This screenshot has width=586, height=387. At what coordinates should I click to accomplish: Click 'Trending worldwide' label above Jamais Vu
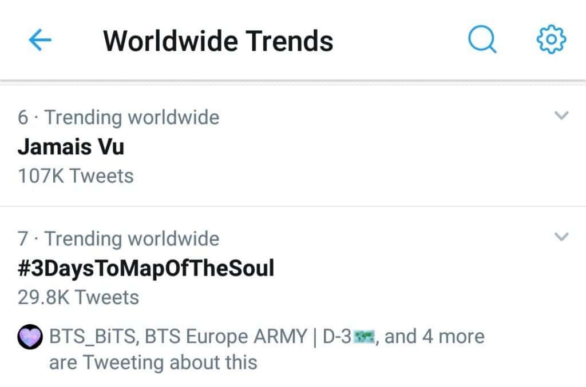(132, 117)
